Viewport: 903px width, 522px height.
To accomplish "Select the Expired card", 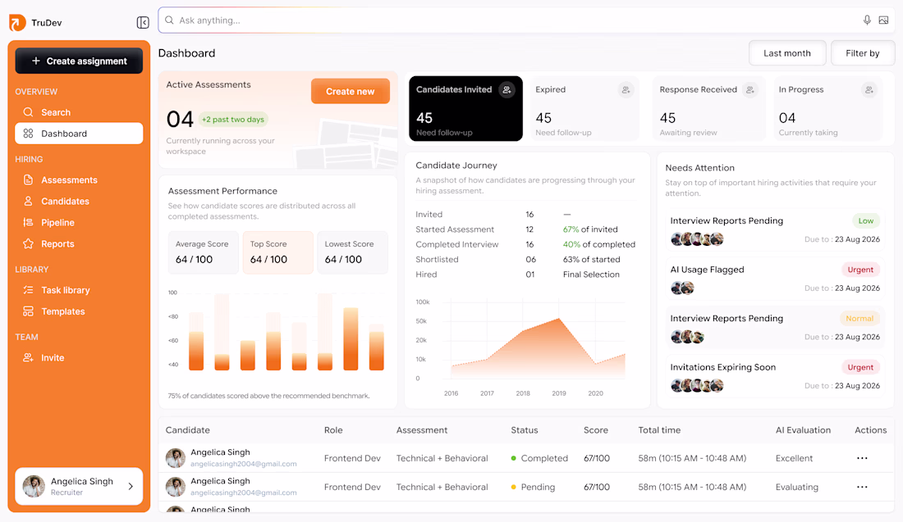I will point(584,108).
